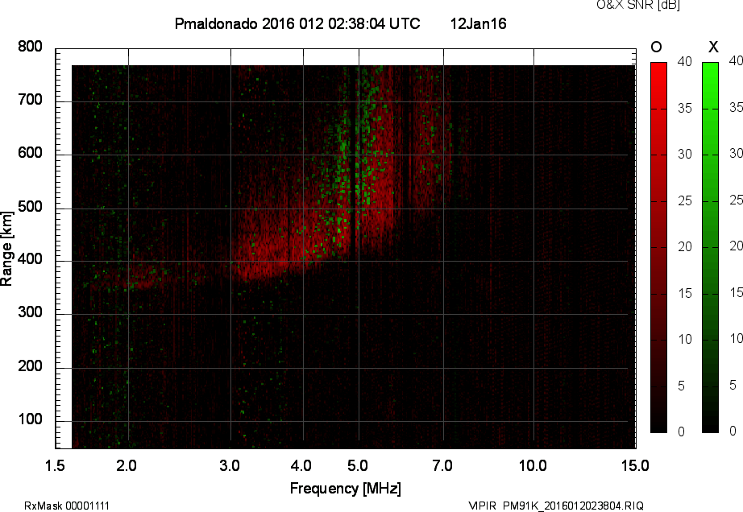Click the date label '12Jan16'
The height and width of the screenshot is (512, 743).
coord(478,23)
